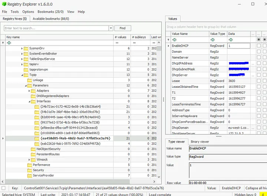The width and height of the screenshot is (267, 196).
Task: Click the Tcpip folder icon
Action: (x=26, y=75)
